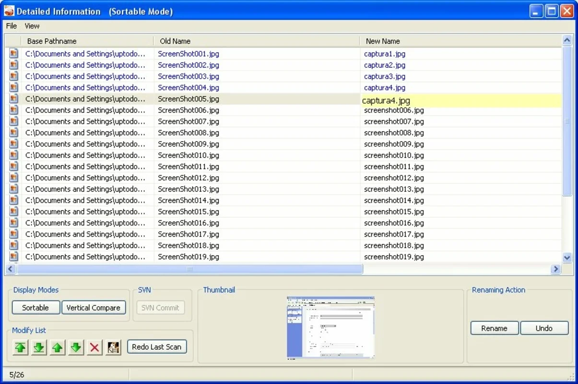
Task: Switch to Sortable display mode
Action: pos(35,308)
